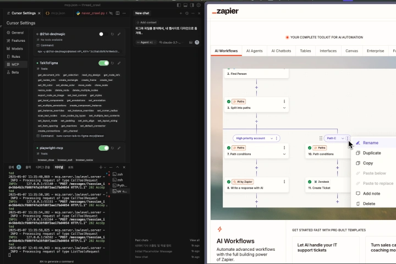Viewport: 396px width, 264px height.
Task: Show chat history clock icon
Action: click(187, 13)
